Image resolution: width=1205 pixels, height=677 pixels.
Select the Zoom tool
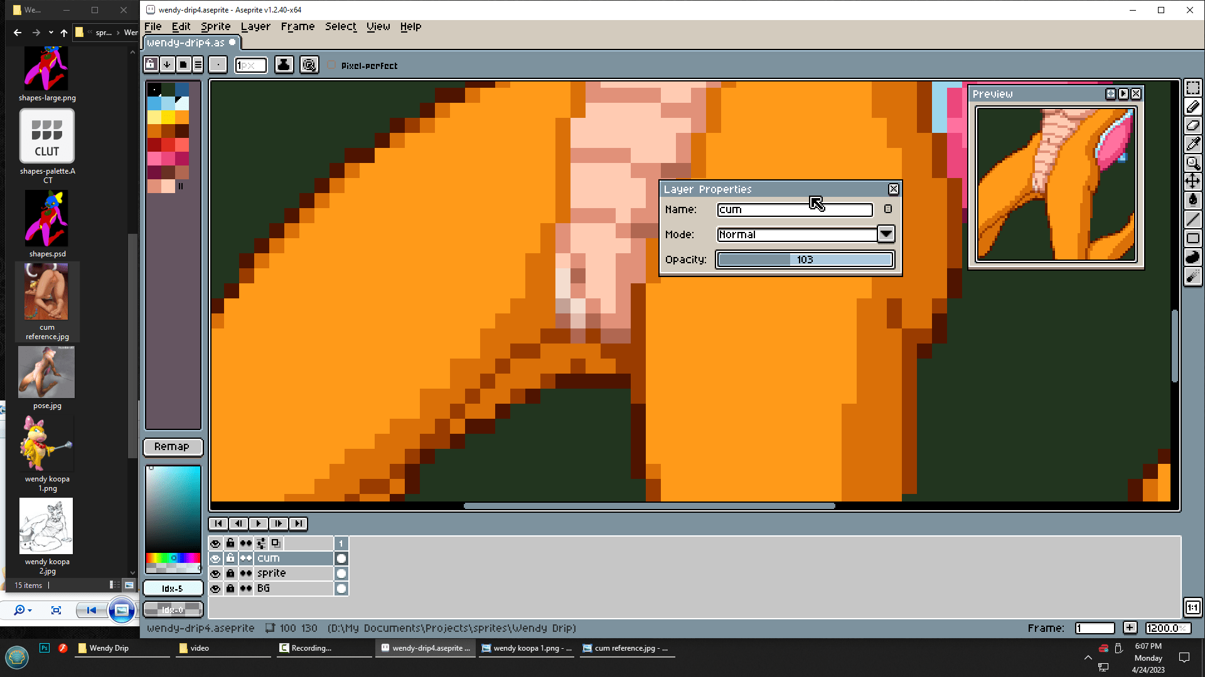(x=1192, y=163)
